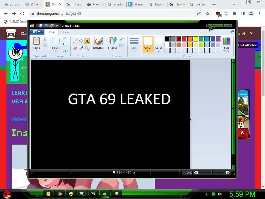Open 7z app from the taskbar
The width and height of the screenshot is (265, 199).
pos(93,194)
